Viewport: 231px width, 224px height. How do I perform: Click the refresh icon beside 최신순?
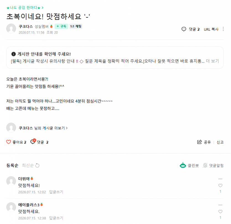37,165
